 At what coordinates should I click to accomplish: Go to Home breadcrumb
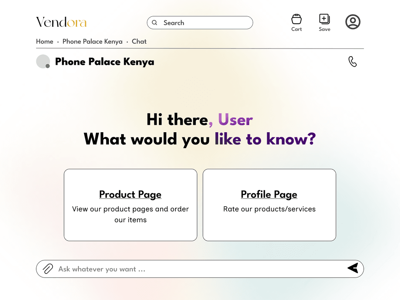click(x=45, y=41)
